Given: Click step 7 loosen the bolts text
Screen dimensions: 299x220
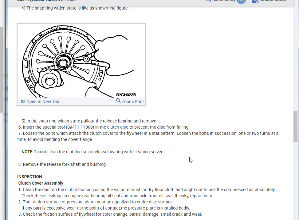Looking at the screenshot, I should (148, 136).
